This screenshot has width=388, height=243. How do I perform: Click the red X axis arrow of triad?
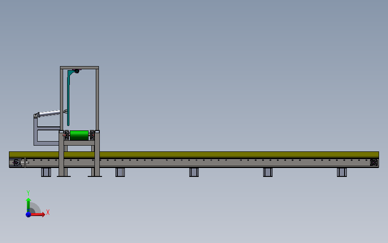pyautogui.click(x=38, y=214)
